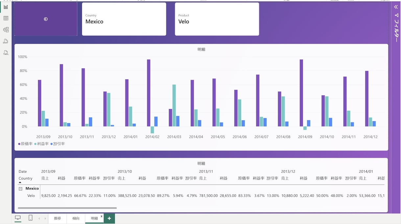The height and width of the screenshot is (224, 401).
Task: Click the 9,825.00 cell
Action: point(48,196)
